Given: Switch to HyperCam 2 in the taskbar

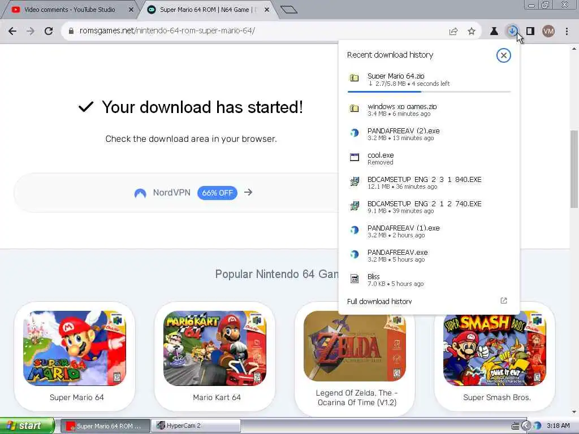Looking at the screenshot, I should 196,426.
